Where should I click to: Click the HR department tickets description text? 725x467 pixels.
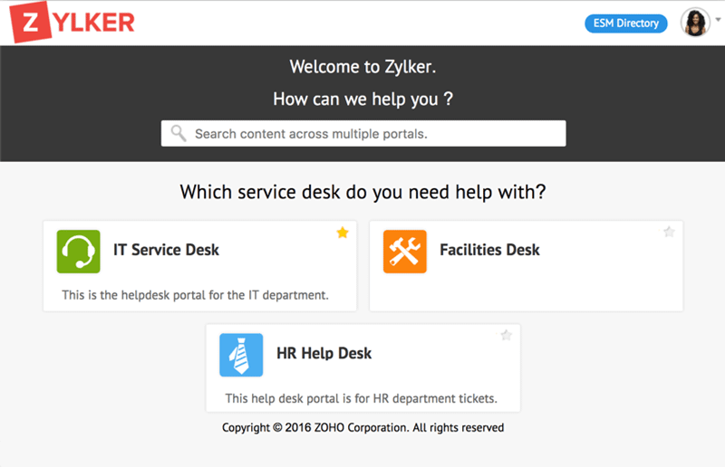pos(361,398)
